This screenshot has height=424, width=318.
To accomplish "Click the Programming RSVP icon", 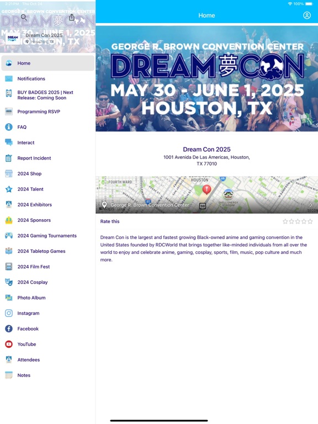I will 9,112.
